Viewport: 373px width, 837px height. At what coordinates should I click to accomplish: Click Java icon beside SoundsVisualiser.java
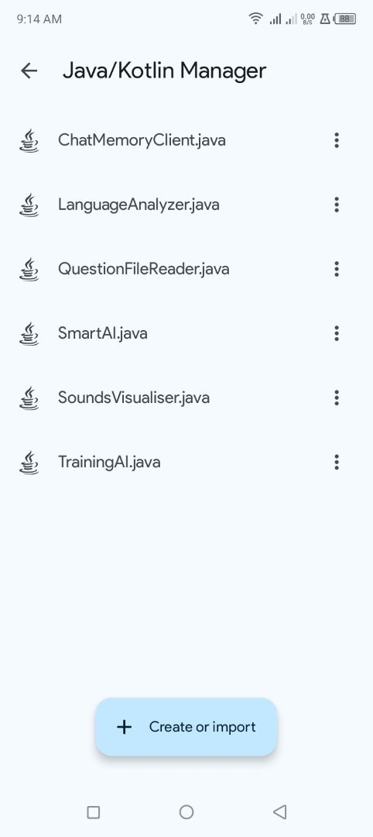click(29, 398)
